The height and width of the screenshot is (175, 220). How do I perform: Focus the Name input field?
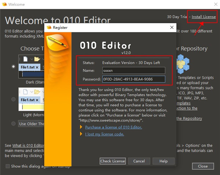click(x=134, y=71)
